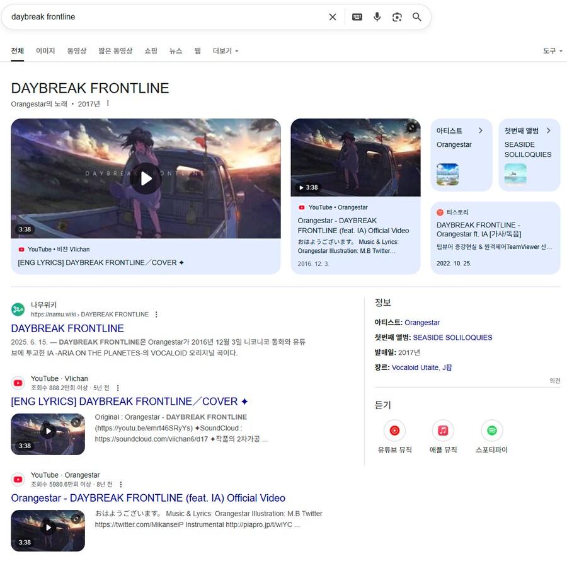Open more options for the Orangestar YouTube result
This screenshot has width=567, height=561.
pyautogui.click(x=121, y=484)
